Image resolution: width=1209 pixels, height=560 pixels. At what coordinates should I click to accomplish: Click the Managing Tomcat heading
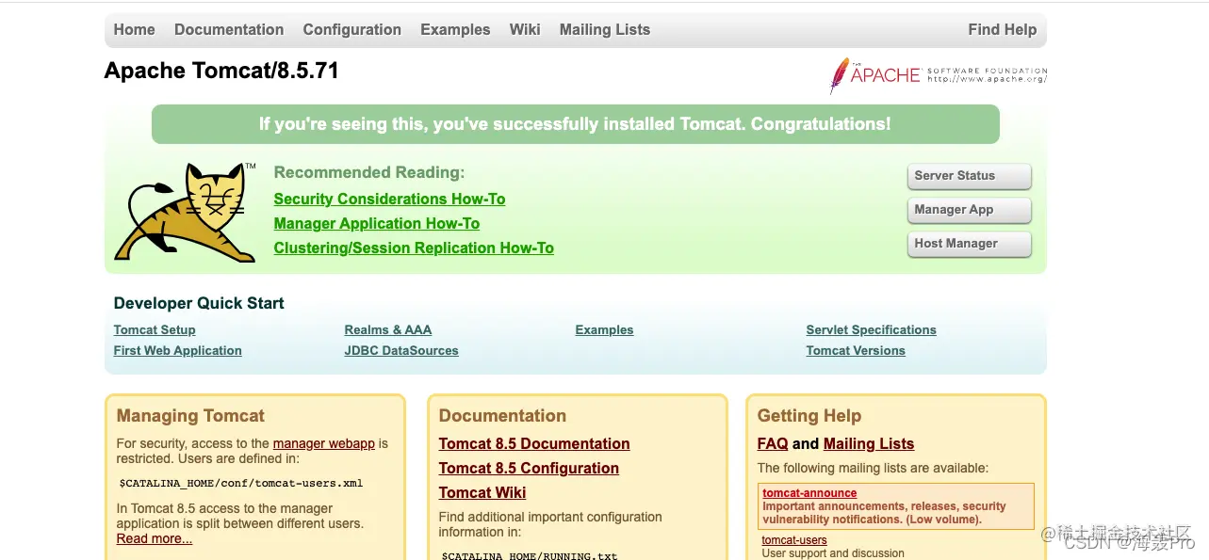tap(190, 416)
